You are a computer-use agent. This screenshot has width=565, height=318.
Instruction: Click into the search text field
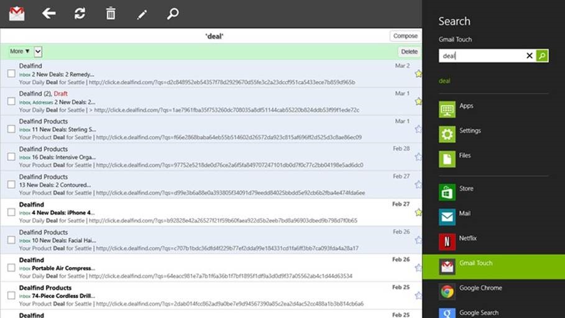[480, 56]
